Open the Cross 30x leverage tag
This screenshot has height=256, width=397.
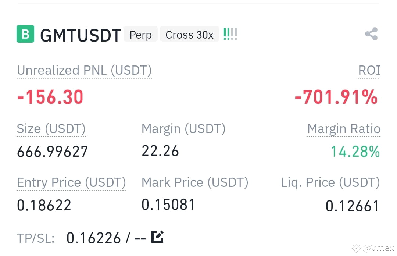coord(189,34)
